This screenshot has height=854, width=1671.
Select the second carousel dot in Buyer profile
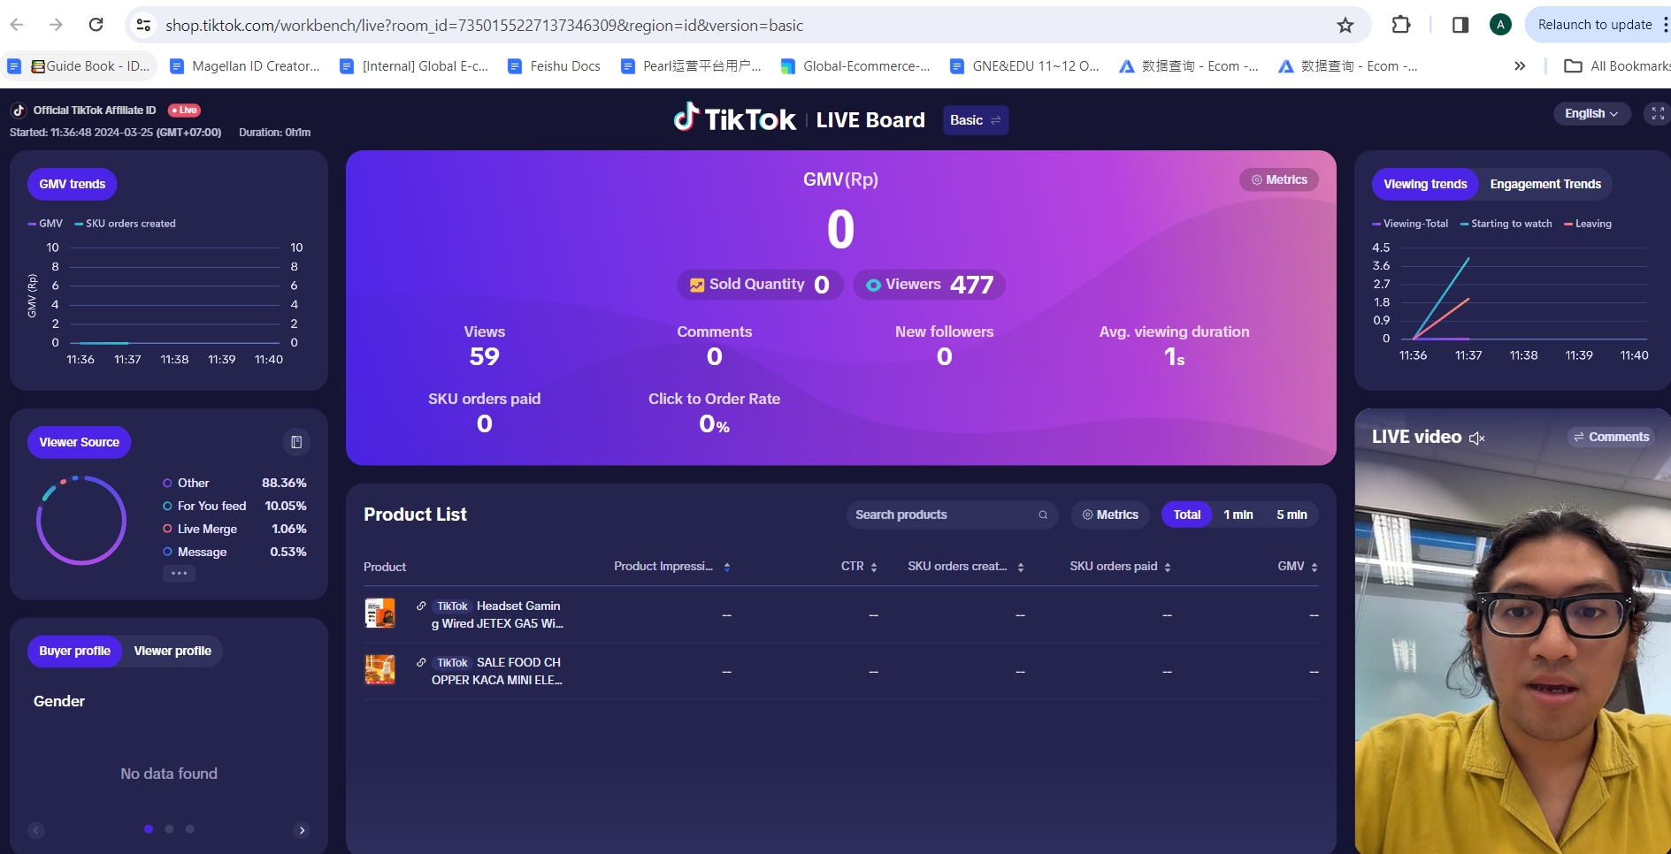click(169, 829)
